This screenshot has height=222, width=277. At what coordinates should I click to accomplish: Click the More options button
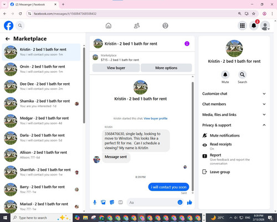(166, 68)
